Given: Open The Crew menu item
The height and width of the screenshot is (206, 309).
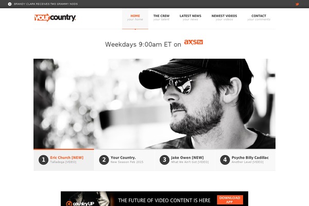Looking at the screenshot, I should click(x=161, y=18).
